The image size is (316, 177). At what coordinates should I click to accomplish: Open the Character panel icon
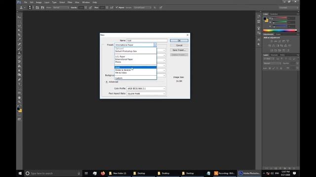tap(259, 40)
